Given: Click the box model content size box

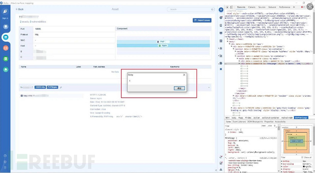Looking at the screenshot, I should click(296, 141).
